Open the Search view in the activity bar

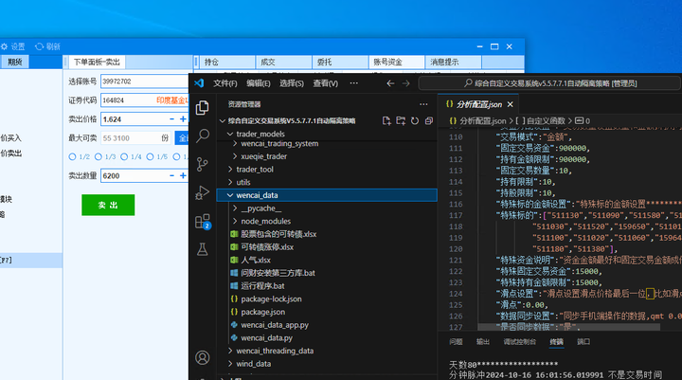203,136
